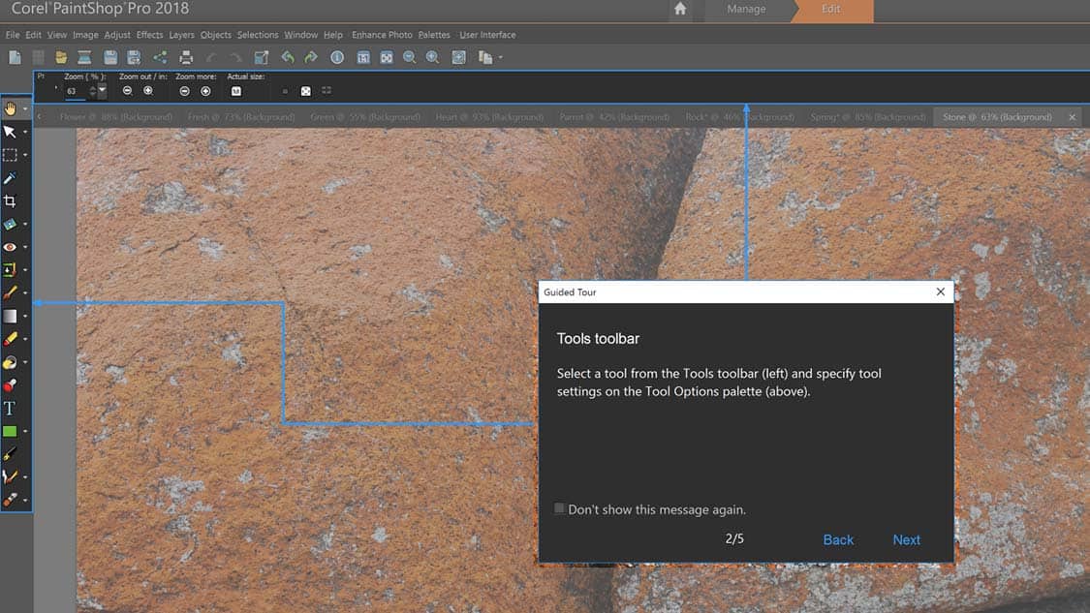Viewport: 1090px width, 613px height.
Task: Check "Don't show this message again"
Action: pyautogui.click(x=560, y=508)
